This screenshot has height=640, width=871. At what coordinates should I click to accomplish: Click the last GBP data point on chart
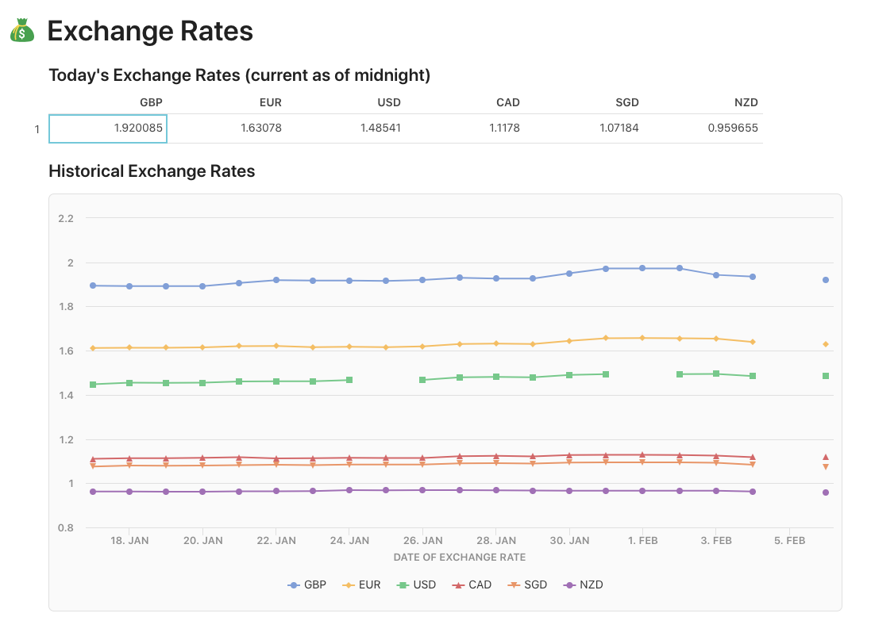point(826,280)
